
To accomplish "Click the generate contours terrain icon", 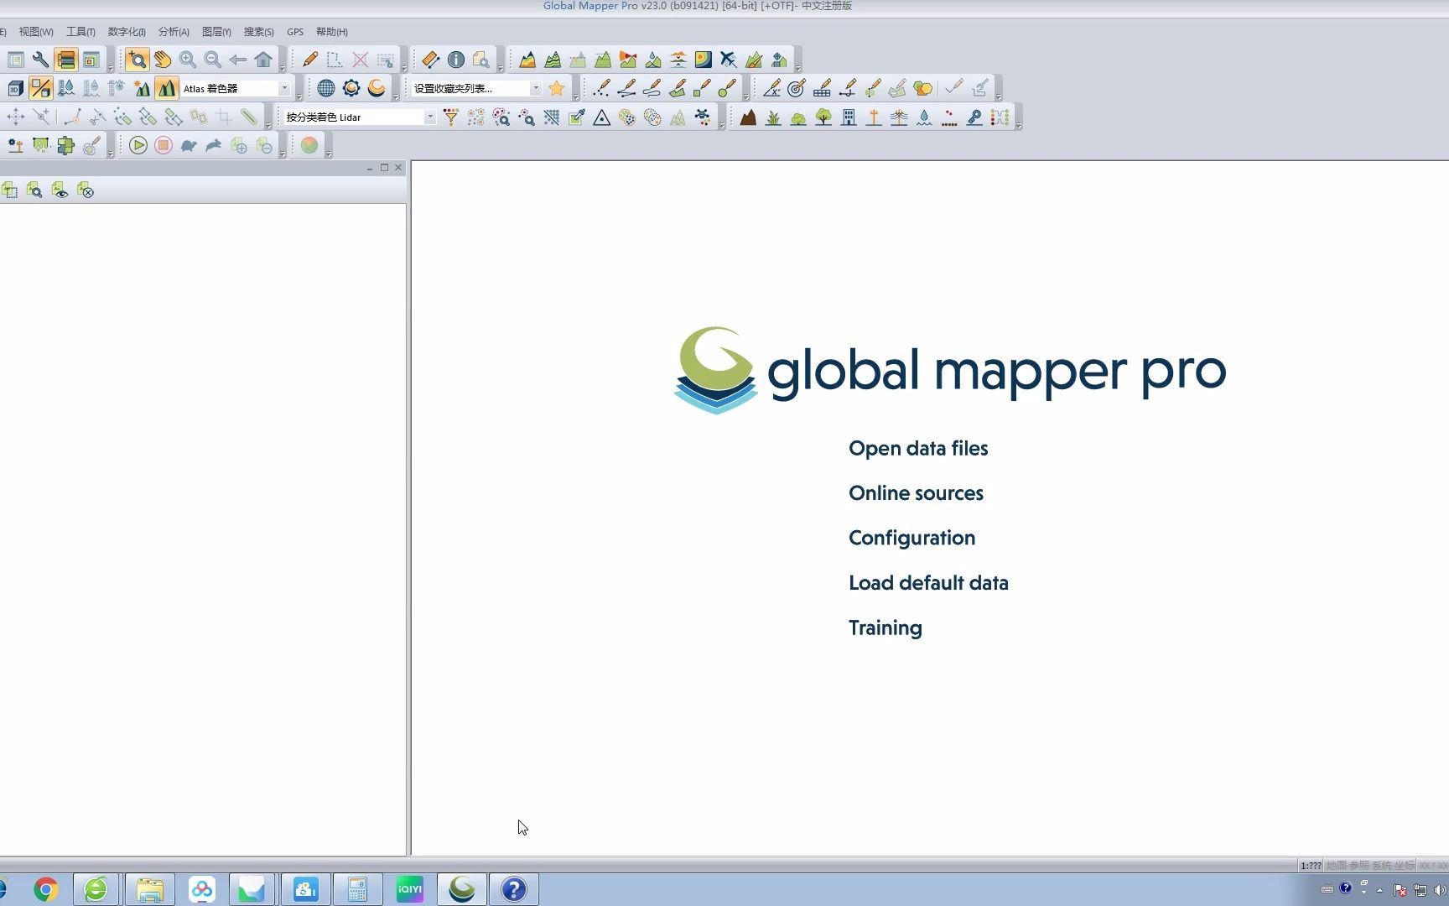I will (553, 60).
